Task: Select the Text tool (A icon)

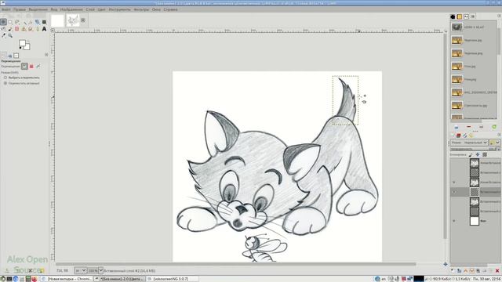Action: point(44,29)
